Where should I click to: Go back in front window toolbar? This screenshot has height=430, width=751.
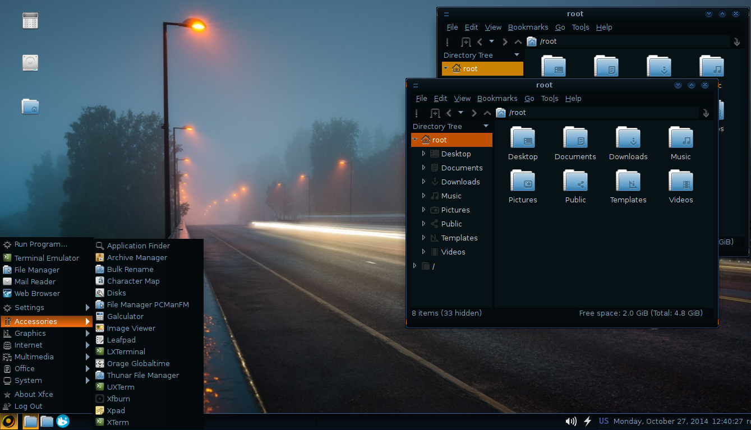pos(449,113)
